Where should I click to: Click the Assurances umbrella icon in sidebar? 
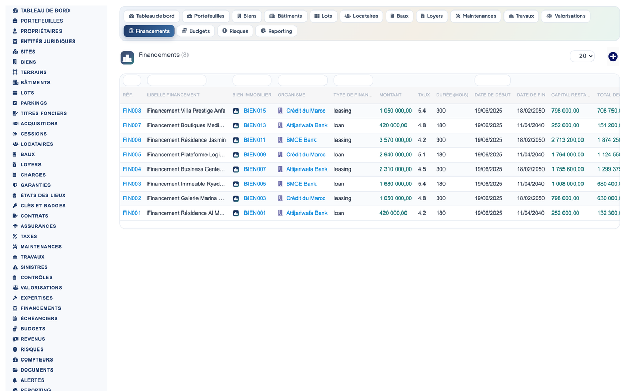(x=15, y=226)
